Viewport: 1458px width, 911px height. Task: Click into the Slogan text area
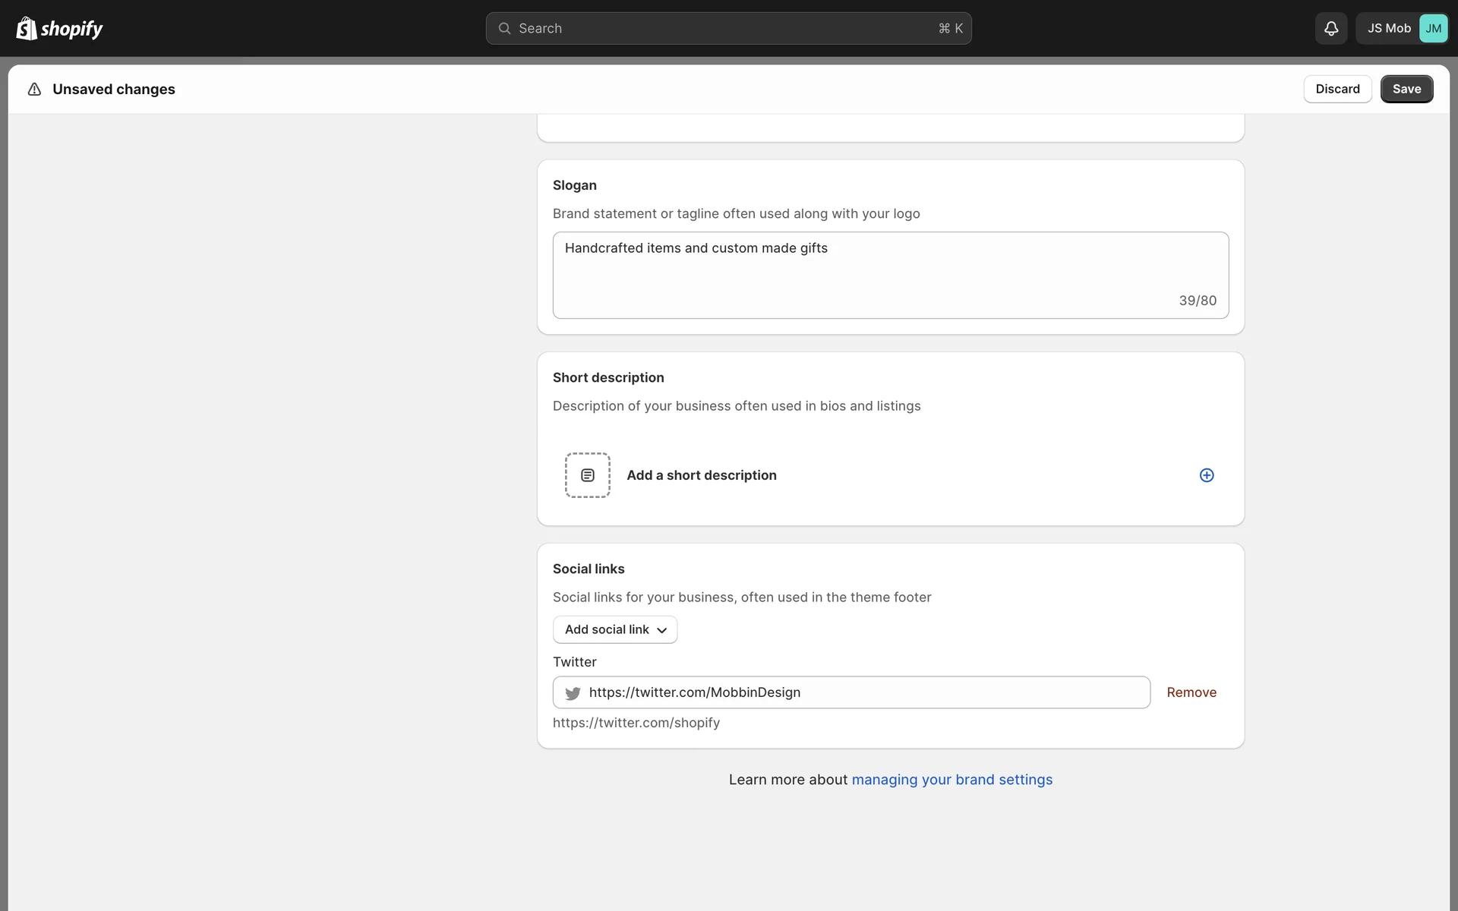pyautogui.click(x=889, y=275)
